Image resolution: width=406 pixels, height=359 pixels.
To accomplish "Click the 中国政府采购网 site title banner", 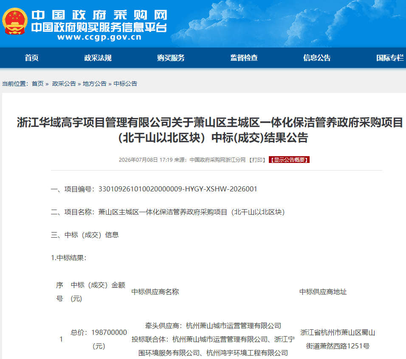I will [x=99, y=15].
